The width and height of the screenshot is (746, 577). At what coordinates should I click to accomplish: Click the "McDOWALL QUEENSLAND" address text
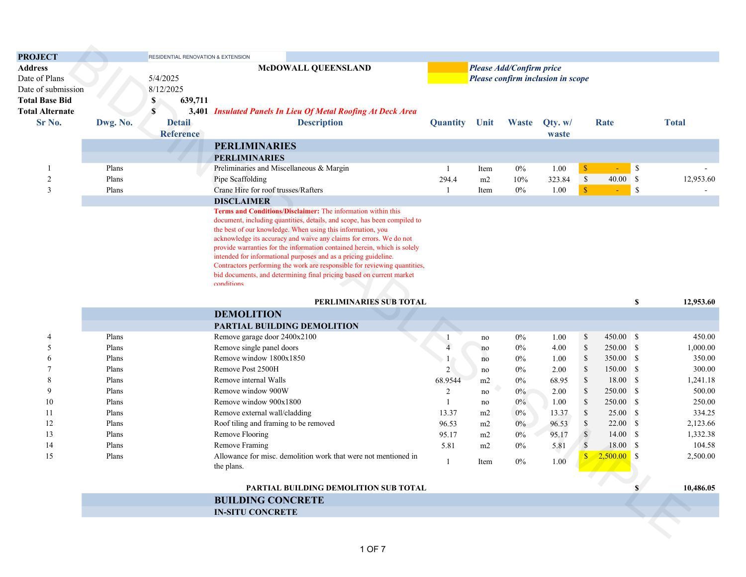click(x=314, y=68)
